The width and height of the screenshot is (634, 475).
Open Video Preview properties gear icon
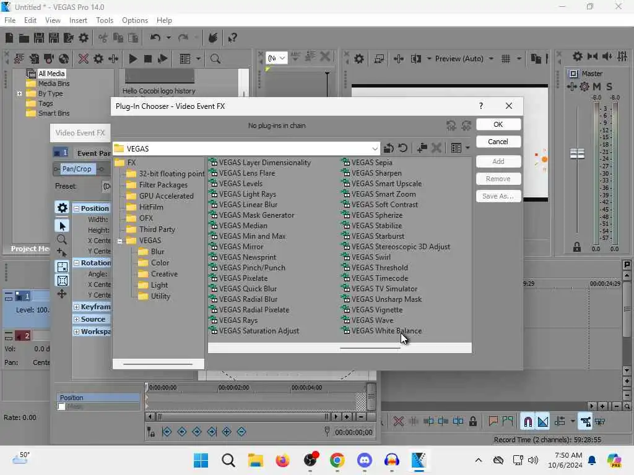[x=359, y=59]
